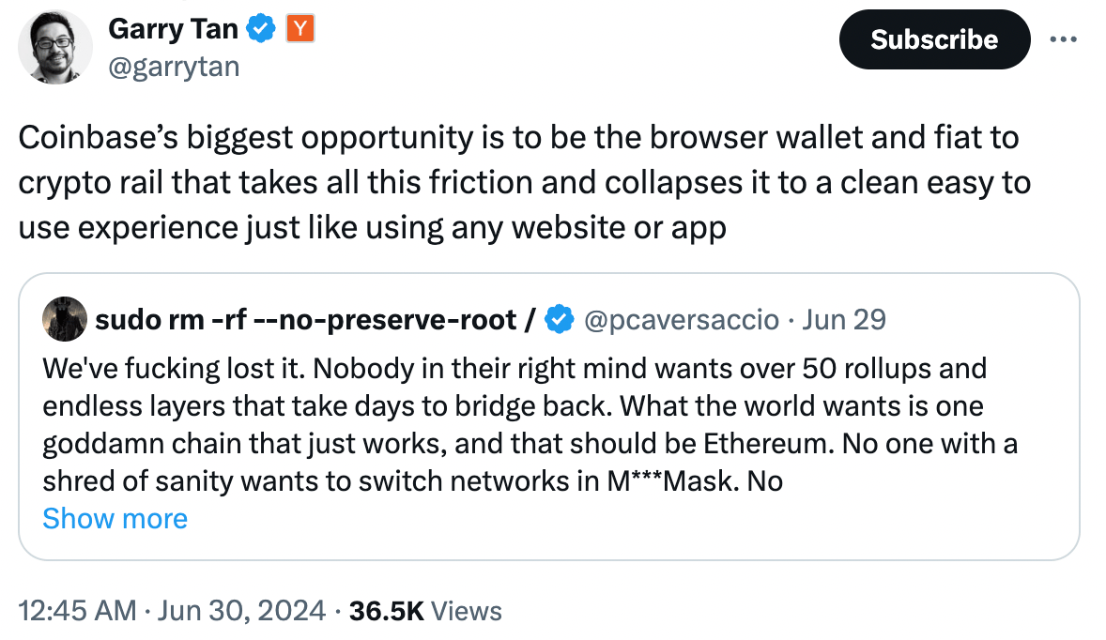Click the Jun 30, 2024 post date
Image resolution: width=1106 pixels, height=640 pixels.
(x=241, y=610)
